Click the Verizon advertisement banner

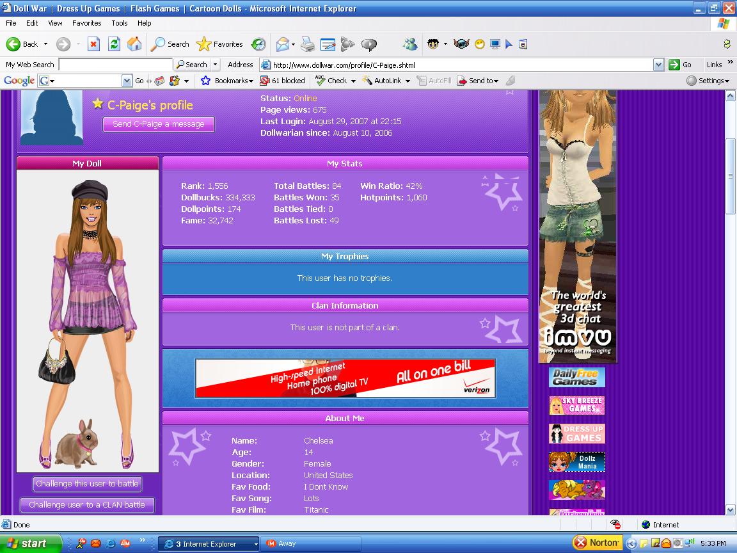tap(345, 378)
